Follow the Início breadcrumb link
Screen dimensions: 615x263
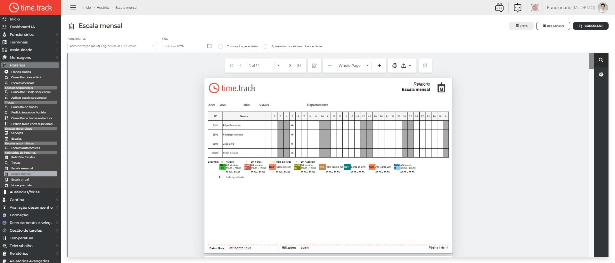(86, 7)
